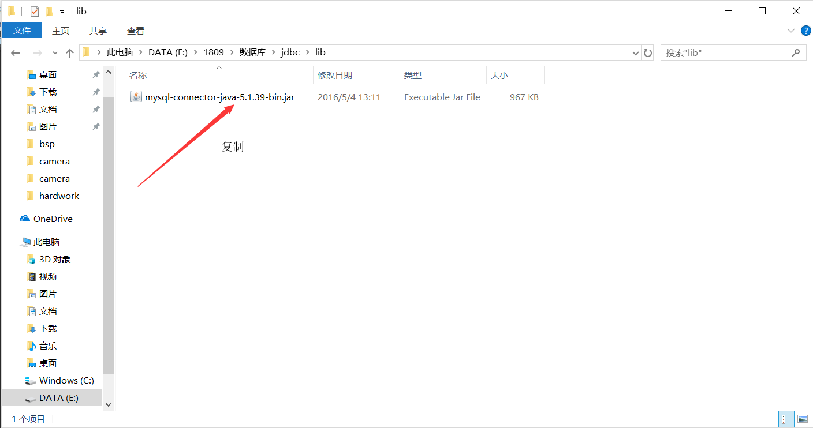Viewport: 813px width, 428px height.
Task: Open recent locations dropdown arrow
Action: (x=55, y=52)
